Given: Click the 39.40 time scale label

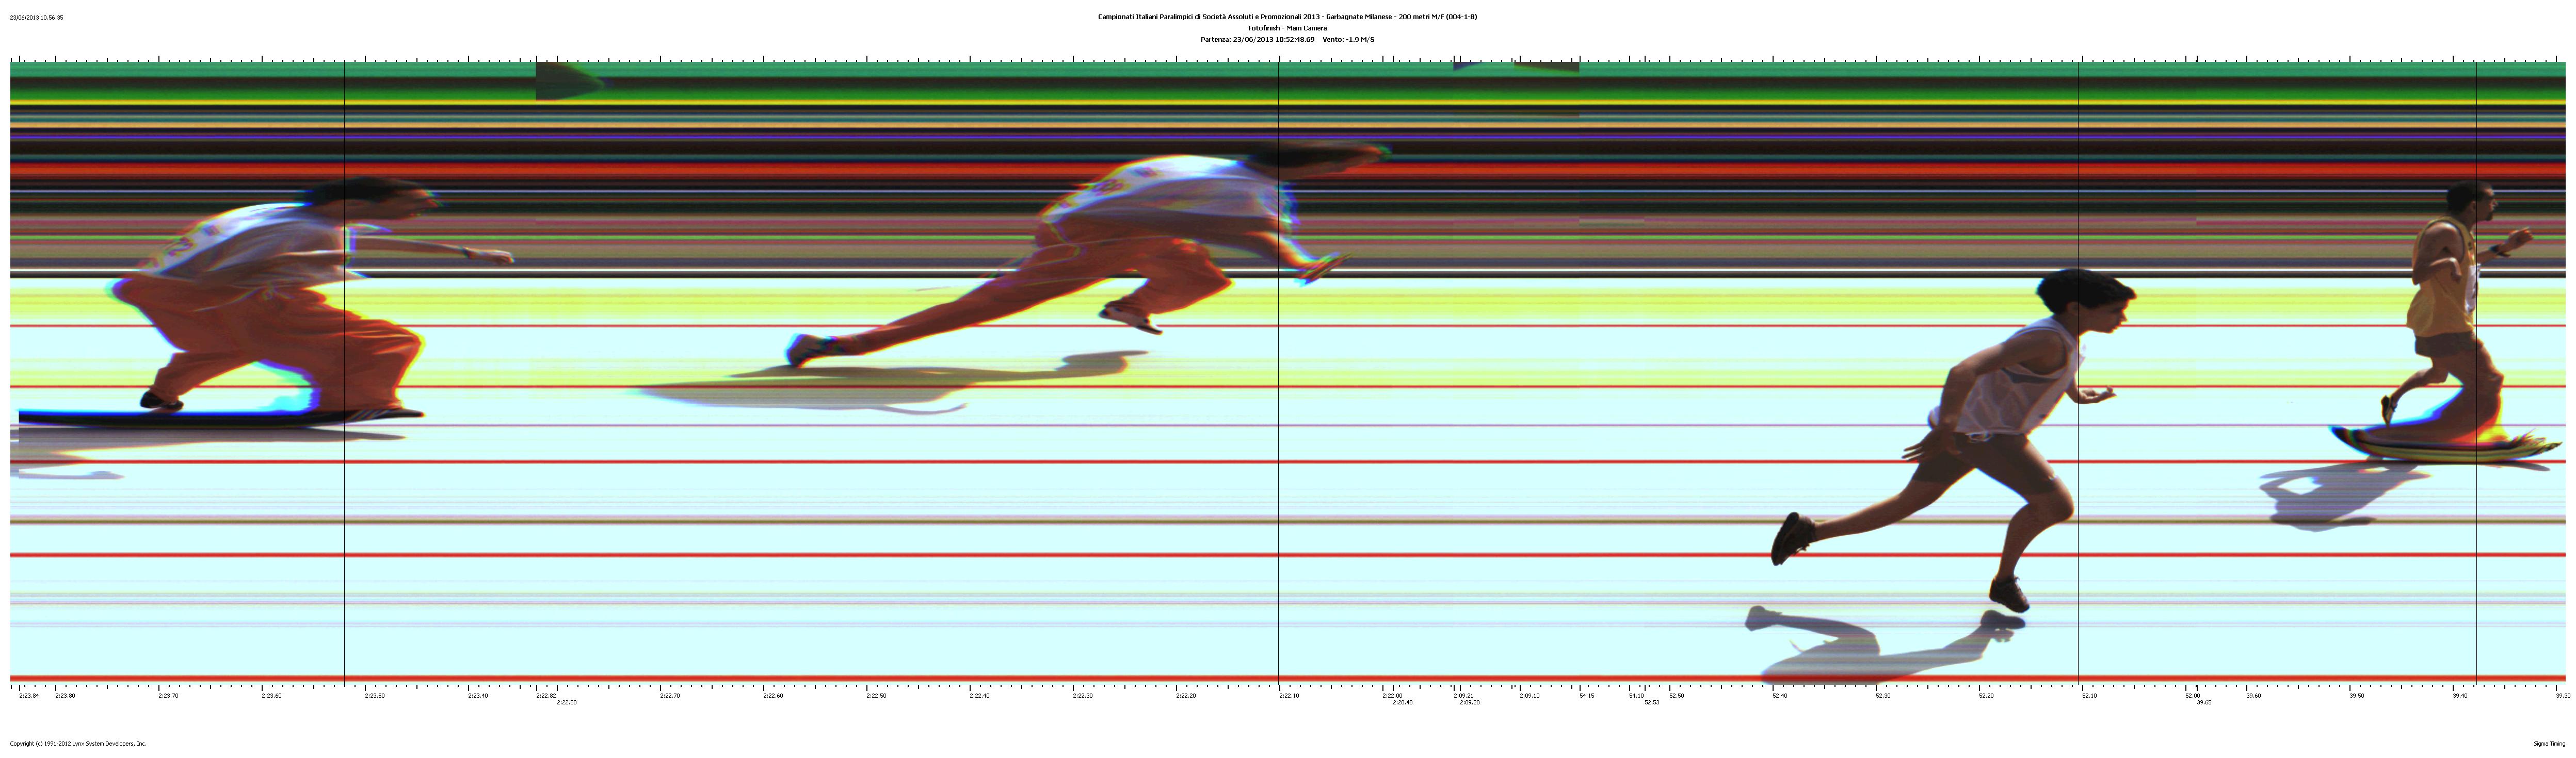Looking at the screenshot, I should pyautogui.click(x=2459, y=695).
